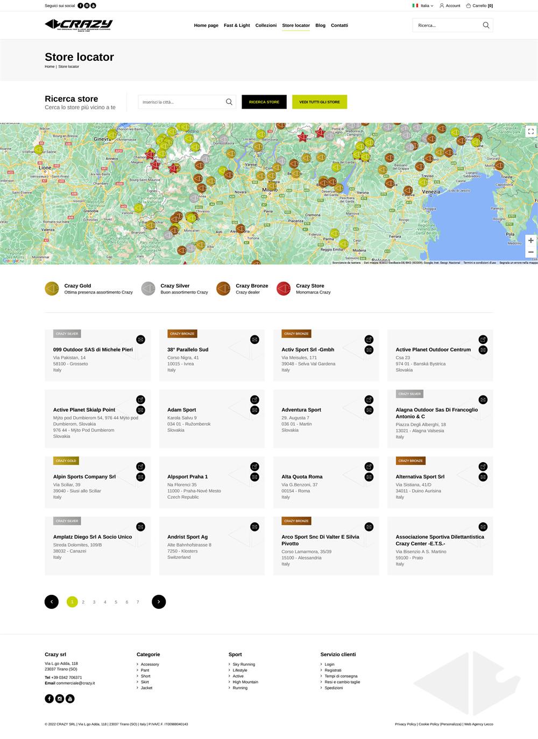Screen dimensions: 538x739
Task: Open YouTube icon in top bar
Action: 93,5
